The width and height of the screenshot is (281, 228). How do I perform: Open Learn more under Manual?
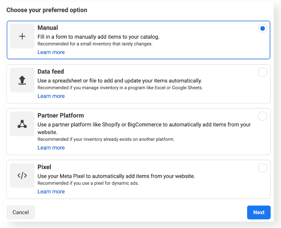pos(51,52)
